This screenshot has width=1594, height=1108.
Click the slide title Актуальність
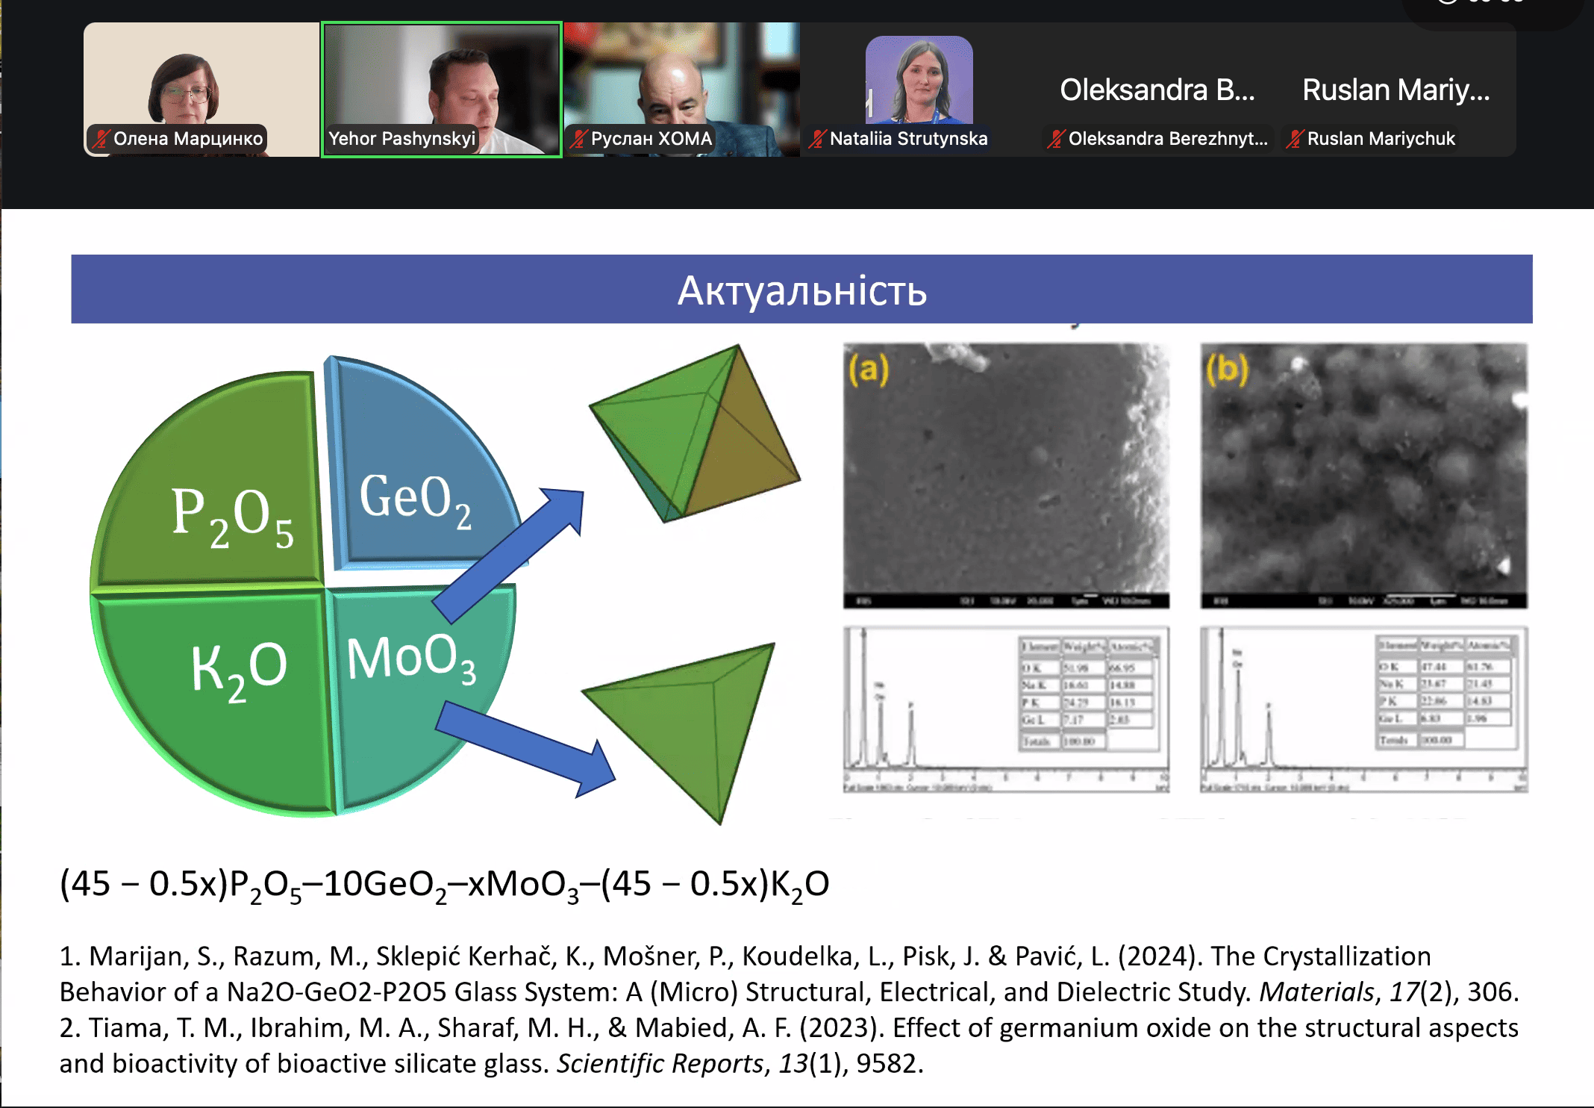802,290
